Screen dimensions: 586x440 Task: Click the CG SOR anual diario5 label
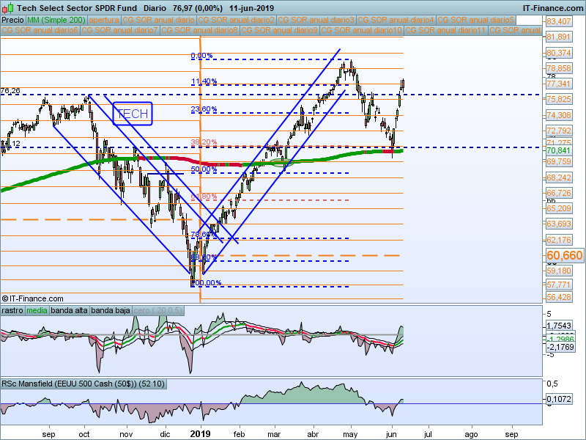click(476, 21)
